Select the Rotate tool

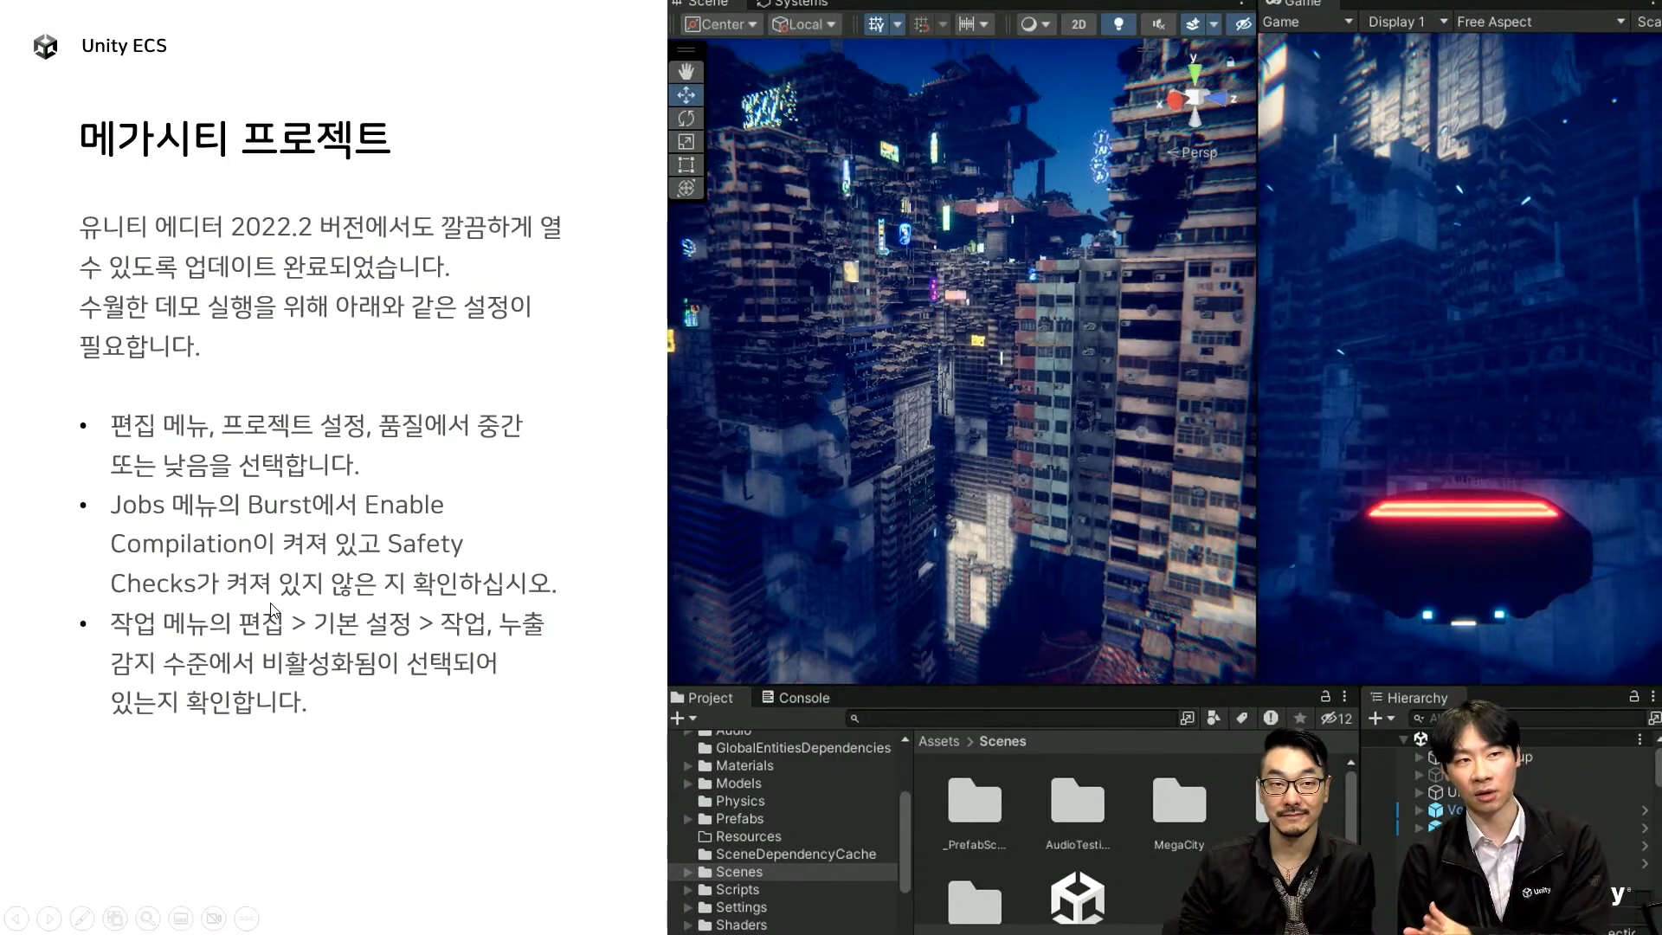coord(686,119)
